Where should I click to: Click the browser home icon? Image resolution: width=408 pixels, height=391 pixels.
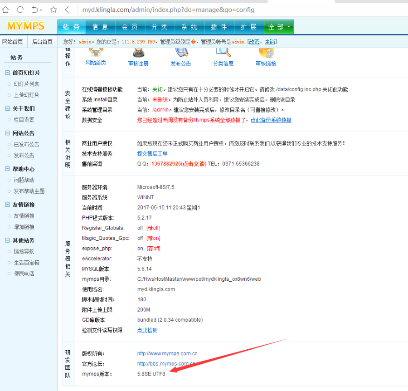click(x=6, y=9)
